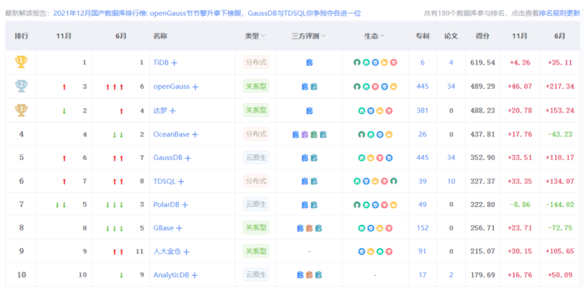The width and height of the screenshot is (586, 287).
Task: Click openGauss's 6月 change value +217.34
Action: coord(560,87)
